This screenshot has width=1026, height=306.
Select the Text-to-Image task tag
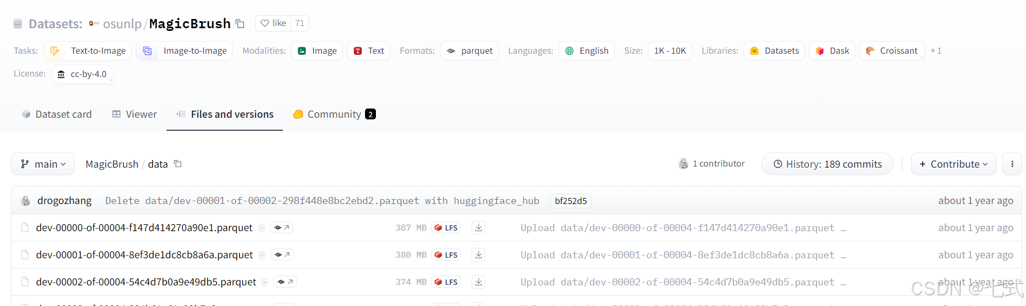tap(88, 51)
